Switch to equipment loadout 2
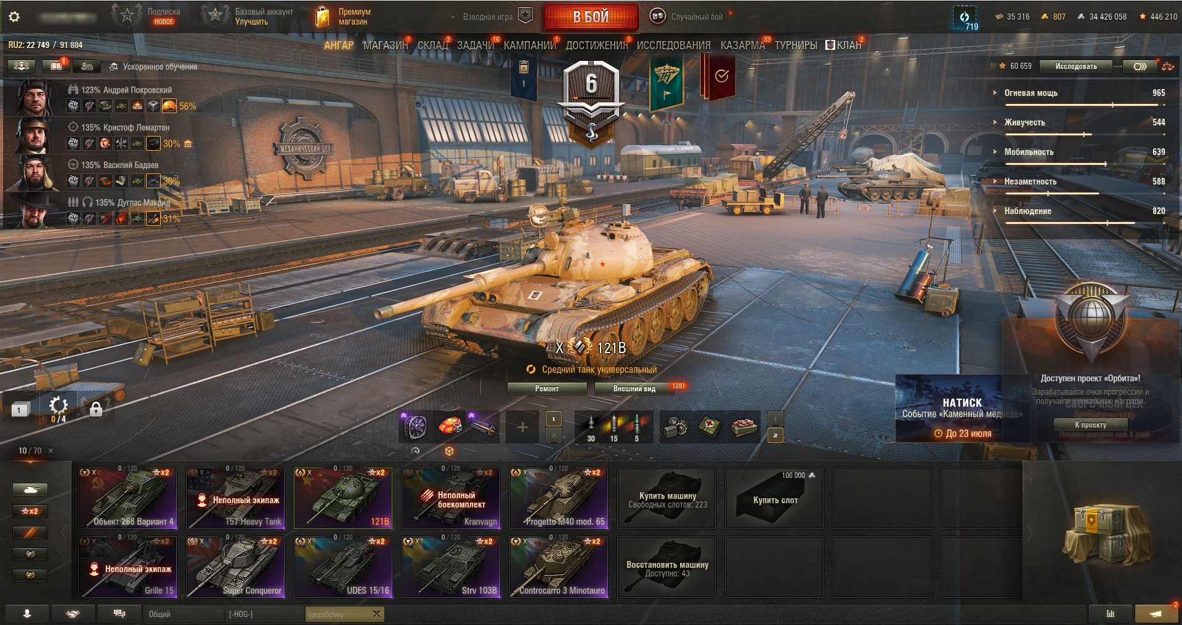The height and width of the screenshot is (625, 1182). coord(553,436)
